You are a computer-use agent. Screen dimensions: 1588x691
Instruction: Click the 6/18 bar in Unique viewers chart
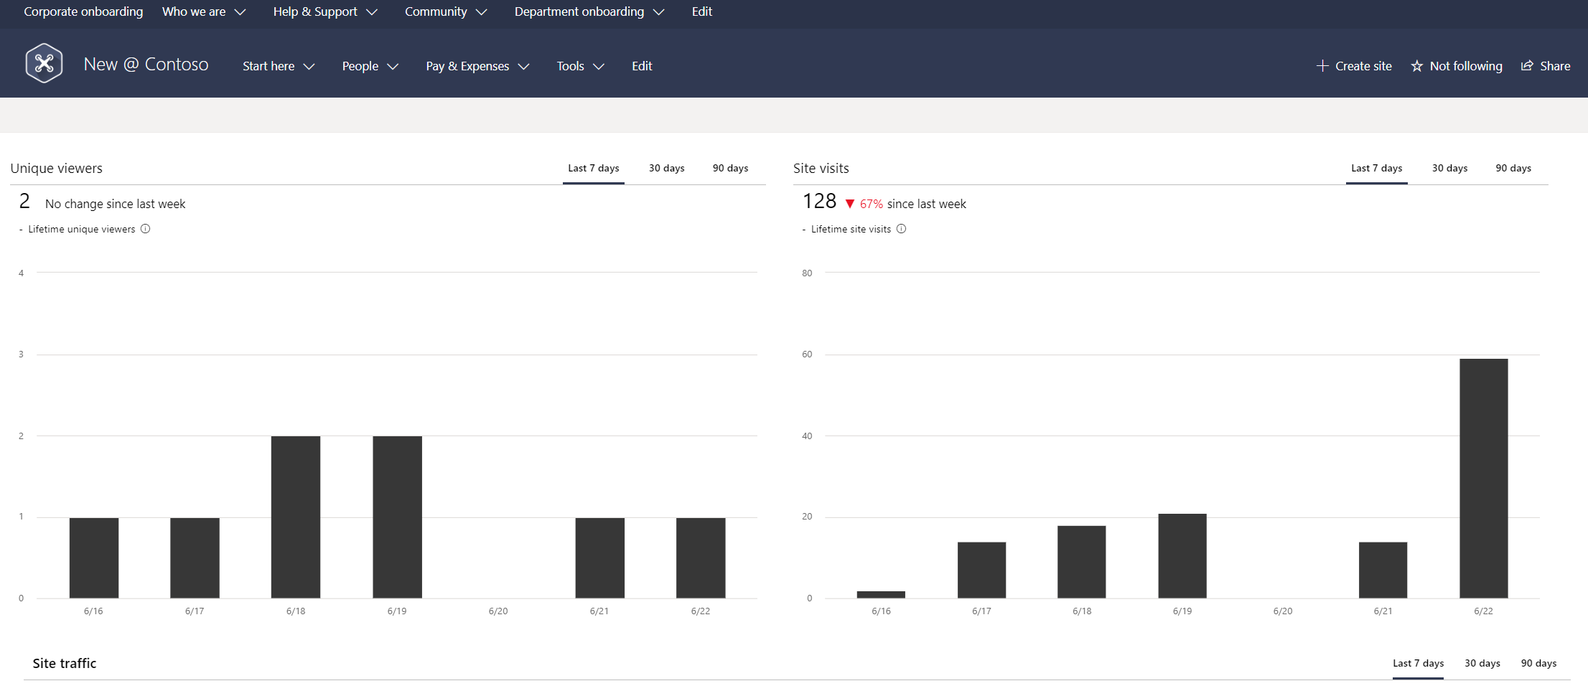[296, 517]
